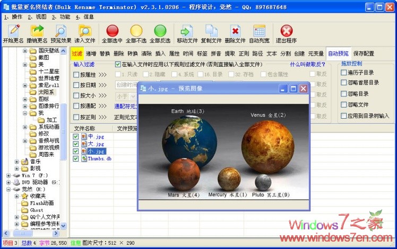Enable 按正则 filter checkbox
The image size is (397, 249).
point(76,117)
